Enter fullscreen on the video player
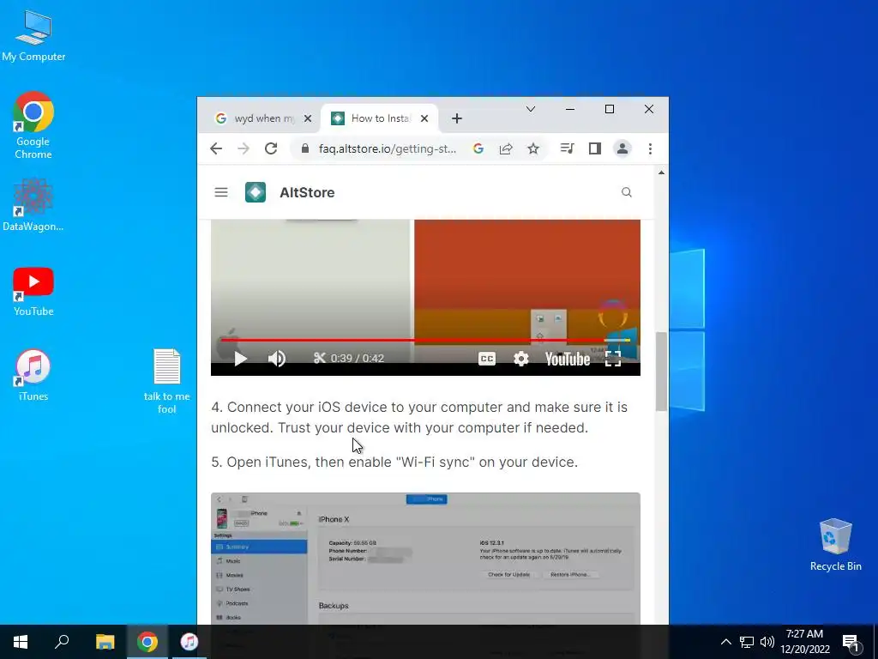This screenshot has width=878, height=659. point(613,359)
